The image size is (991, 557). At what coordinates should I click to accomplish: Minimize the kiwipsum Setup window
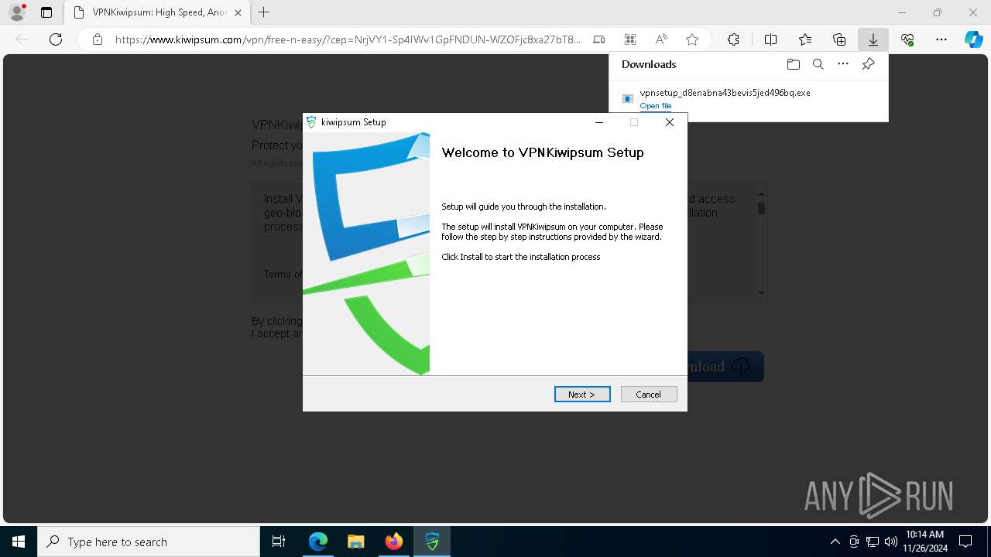pos(599,122)
